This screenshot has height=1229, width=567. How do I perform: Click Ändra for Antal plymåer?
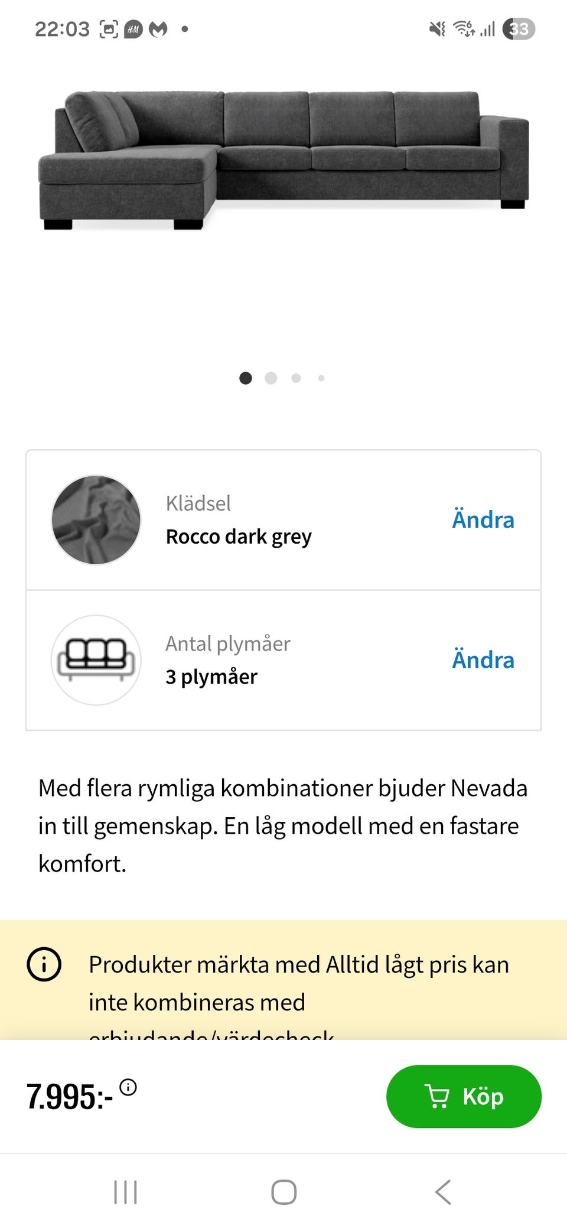(483, 660)
